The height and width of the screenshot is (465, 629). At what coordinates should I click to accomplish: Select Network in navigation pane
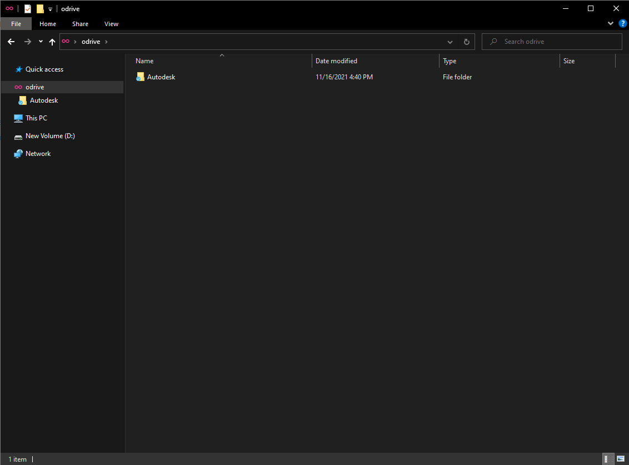(38, 154)
